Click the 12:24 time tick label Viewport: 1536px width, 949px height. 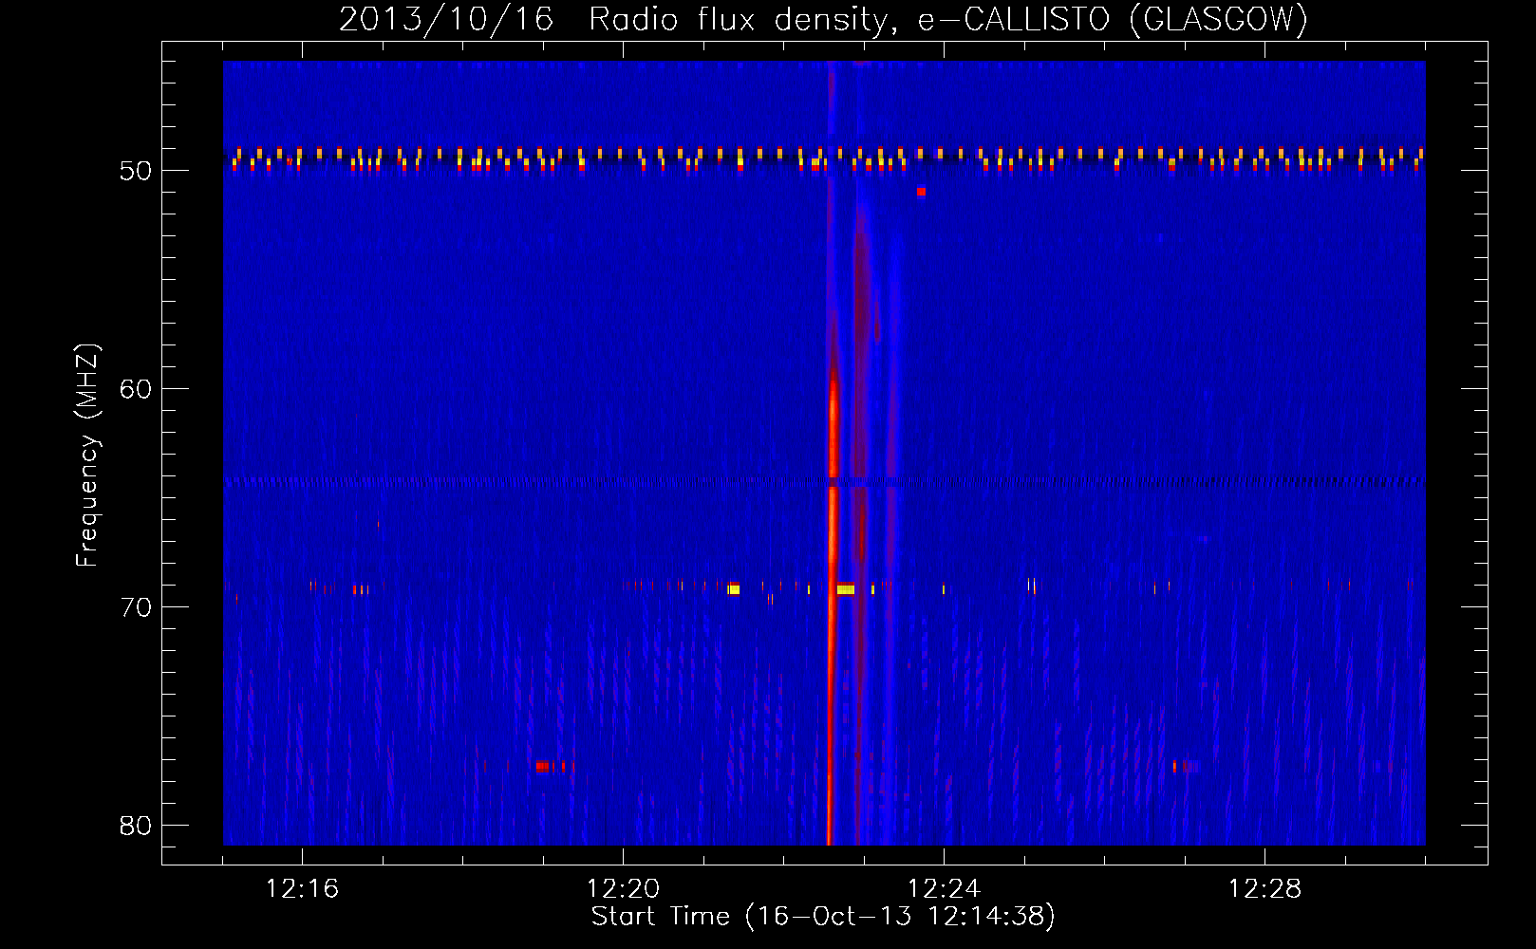[x=944, y=889]
